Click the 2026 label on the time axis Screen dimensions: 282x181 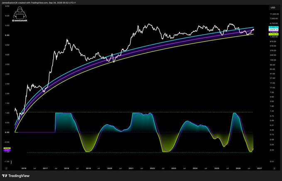click(238, 169)
